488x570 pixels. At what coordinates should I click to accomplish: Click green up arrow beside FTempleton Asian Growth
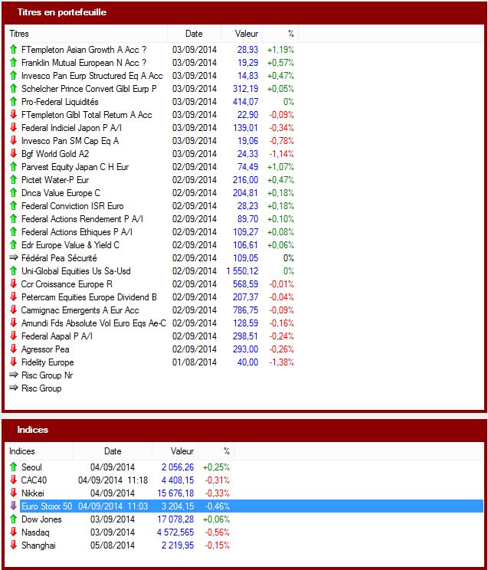coord(13,49)
